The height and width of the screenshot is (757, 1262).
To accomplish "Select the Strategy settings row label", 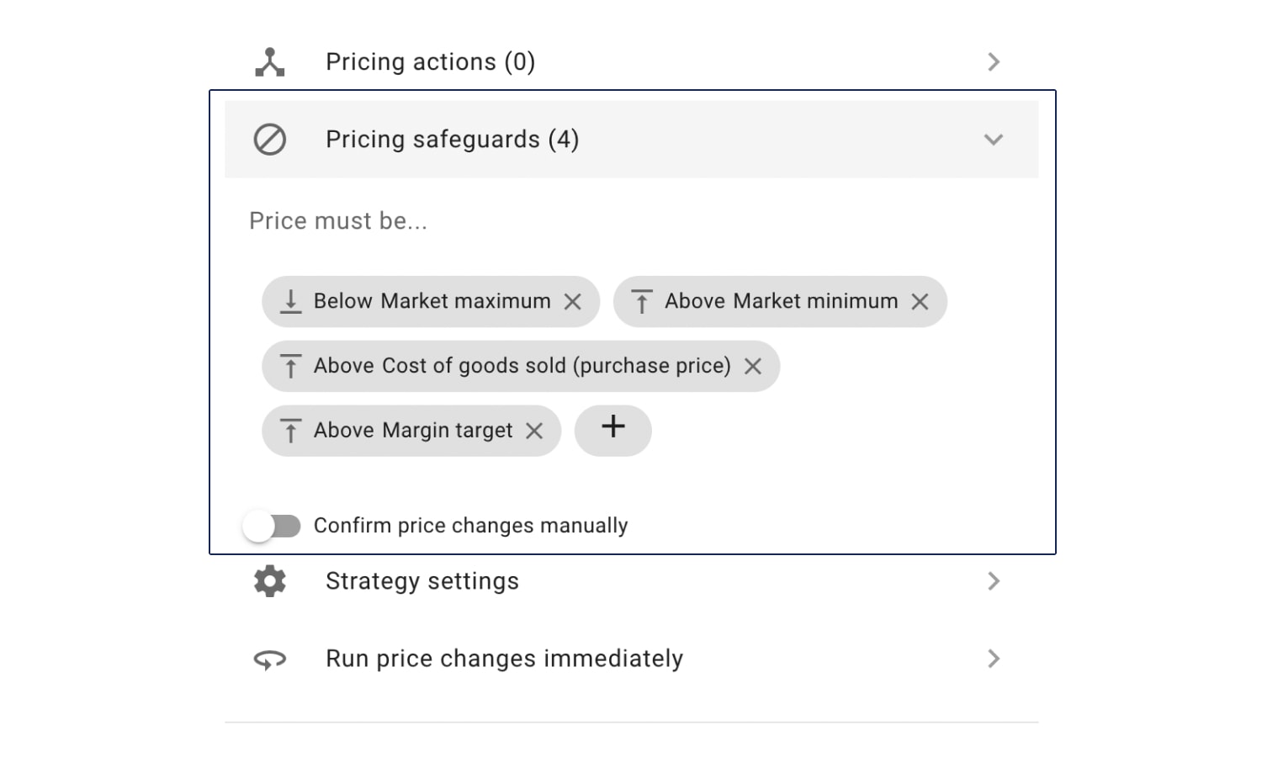I will click(x=422, y=581).
